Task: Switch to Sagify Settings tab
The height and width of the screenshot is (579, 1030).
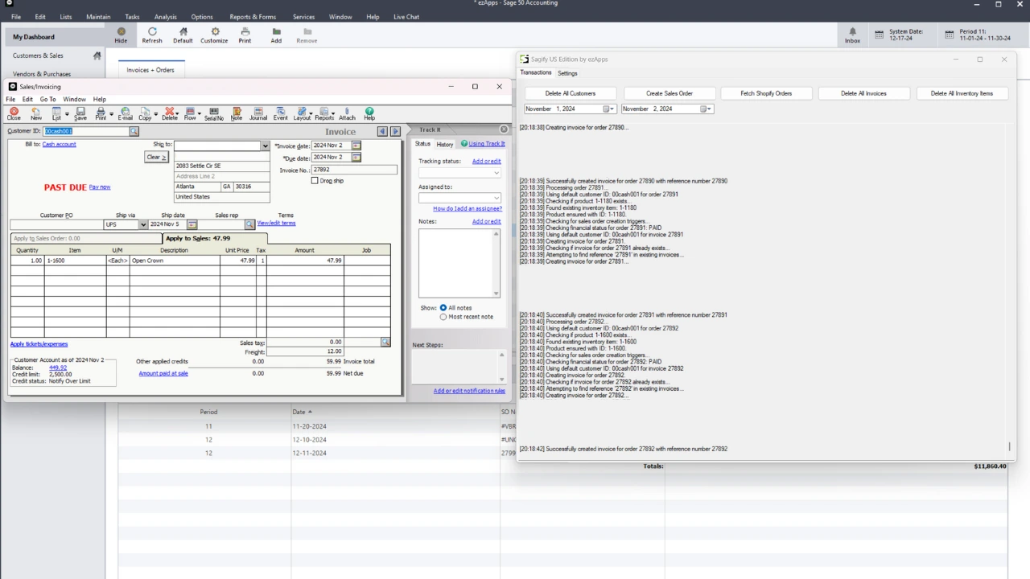Action: (x=567, y=73)
